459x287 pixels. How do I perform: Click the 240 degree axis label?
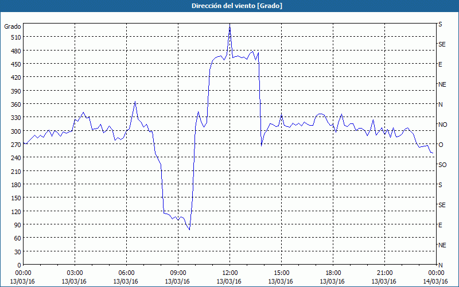[x=16, y=158]
